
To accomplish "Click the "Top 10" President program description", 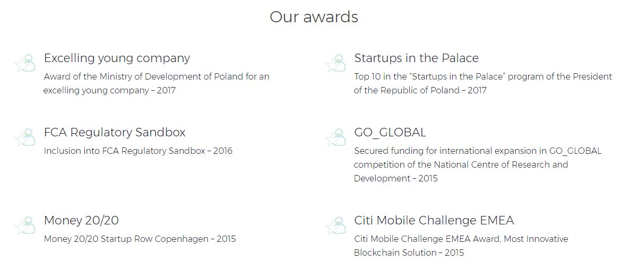I will (482, 83).
